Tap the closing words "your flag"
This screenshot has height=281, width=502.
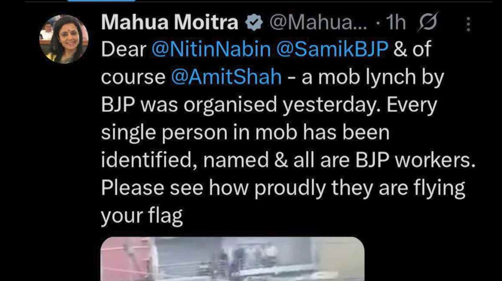coord(142,215)
